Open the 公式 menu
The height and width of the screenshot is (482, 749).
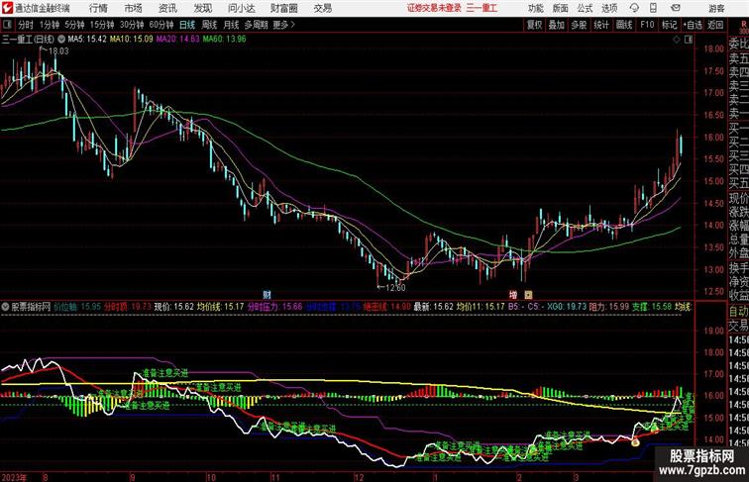[585, 8]
